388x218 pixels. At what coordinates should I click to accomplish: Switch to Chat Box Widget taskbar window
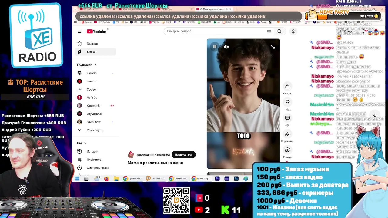179,179
